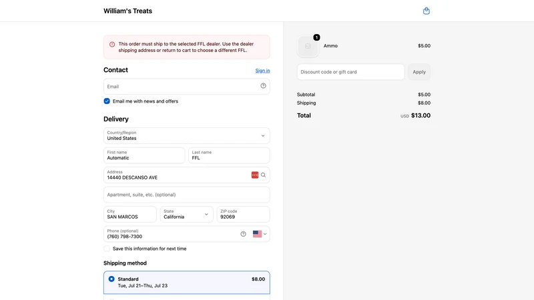
Task: Focus the First name field
Action: (144, 155)
